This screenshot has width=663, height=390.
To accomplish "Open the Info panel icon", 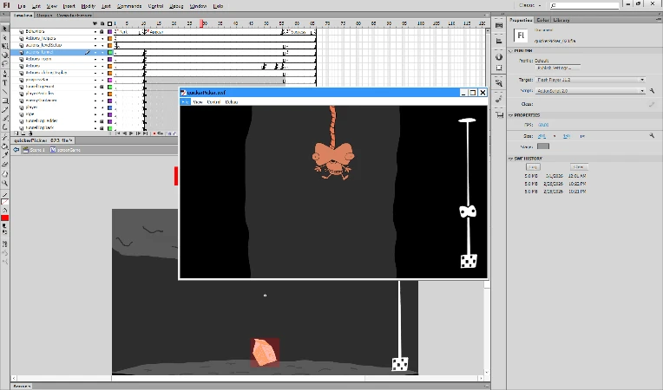I will point(499,57).
